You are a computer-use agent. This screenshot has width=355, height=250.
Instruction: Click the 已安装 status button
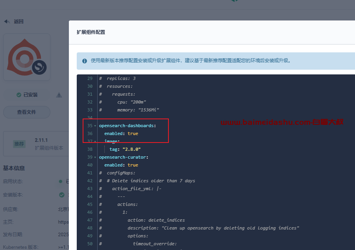pos(27,94)
